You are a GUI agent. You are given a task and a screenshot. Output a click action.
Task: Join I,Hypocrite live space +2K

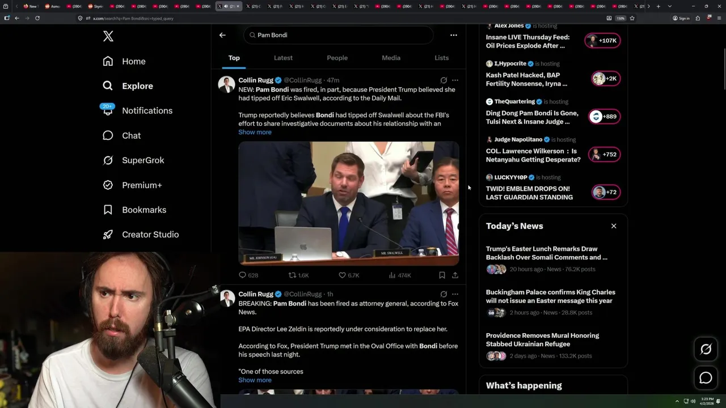point(605,79)
